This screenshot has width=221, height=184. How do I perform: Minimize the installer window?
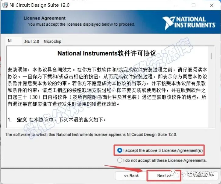[x=176, y=5]
